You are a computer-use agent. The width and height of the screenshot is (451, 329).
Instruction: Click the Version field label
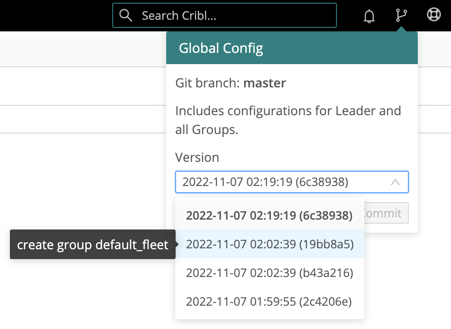pyautogui.click(x=197, y=158)
